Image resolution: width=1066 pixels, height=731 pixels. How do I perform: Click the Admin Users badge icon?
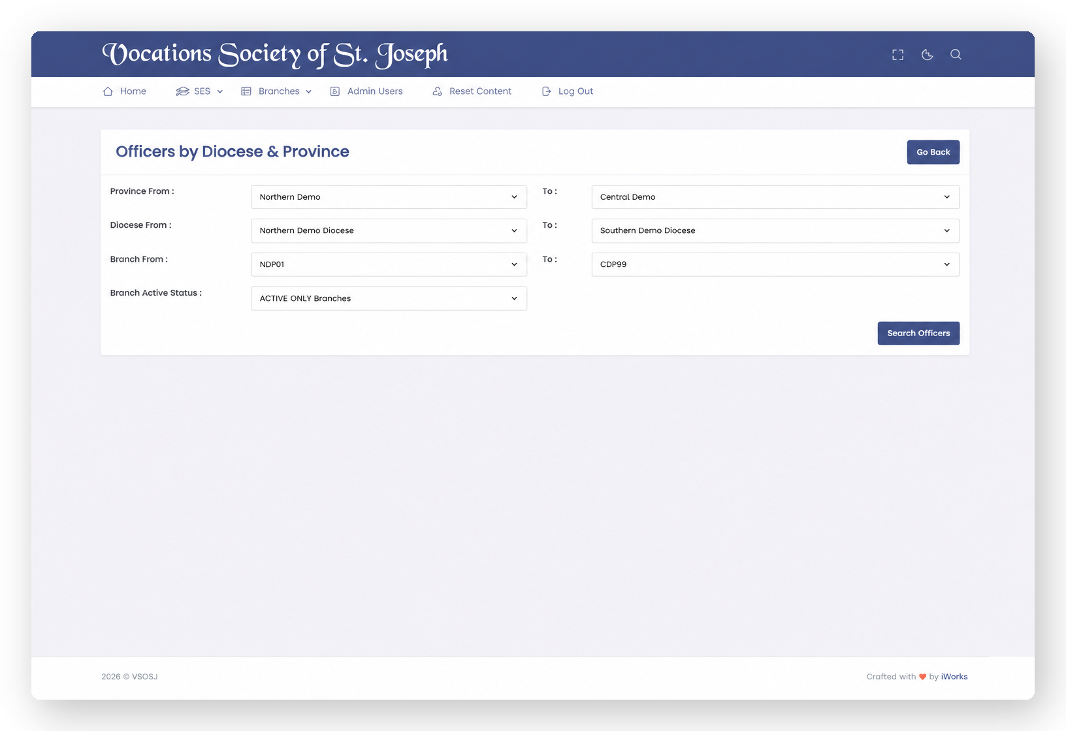[x=335, y=91]
